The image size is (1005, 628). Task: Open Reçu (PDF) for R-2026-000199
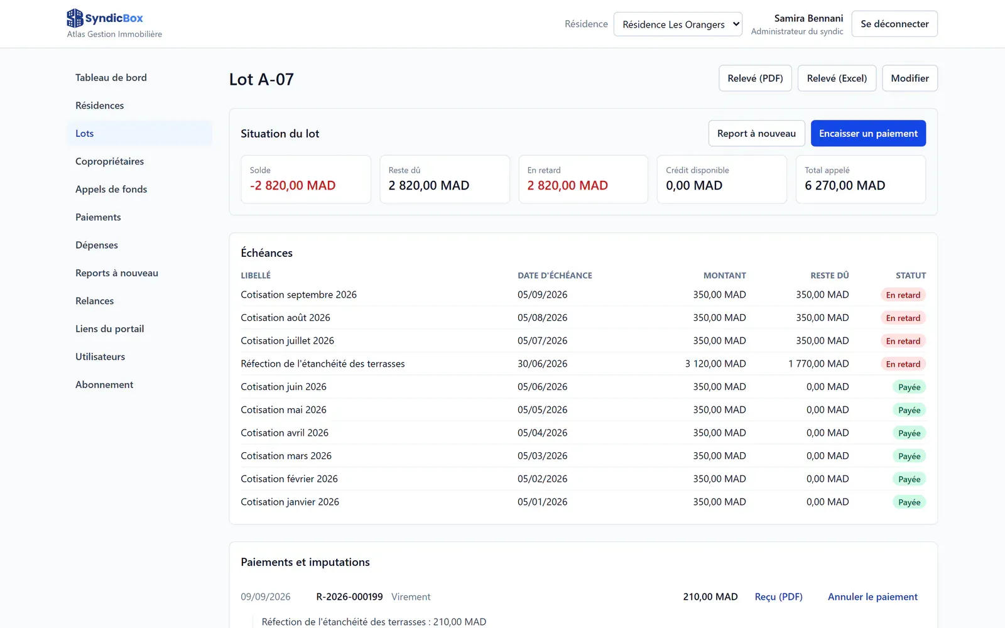pyautogui.click(x=778, y=597)
